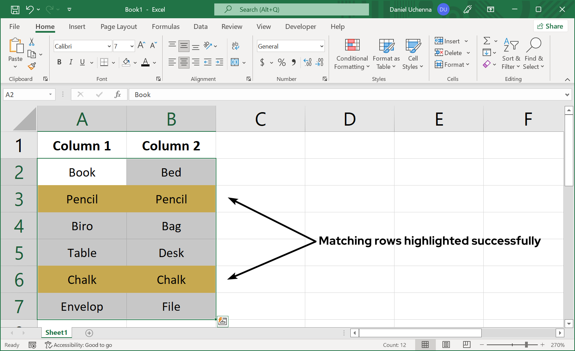Apply center alignment to text
The height and width of the screenshot is (351, 575).
pos(184,62)
